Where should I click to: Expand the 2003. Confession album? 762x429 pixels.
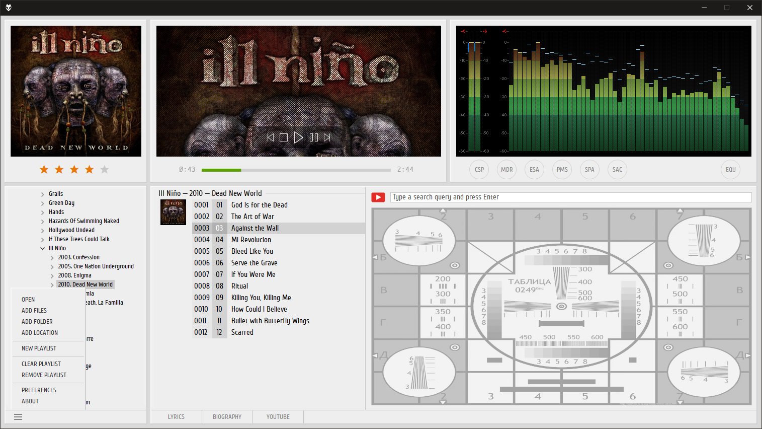tap(52, 258)
